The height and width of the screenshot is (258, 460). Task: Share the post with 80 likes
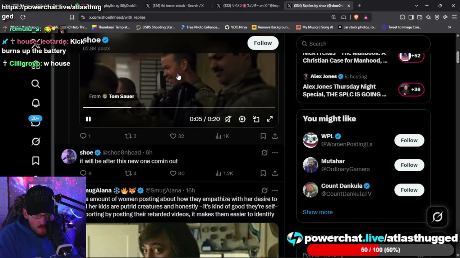[275, 173]
